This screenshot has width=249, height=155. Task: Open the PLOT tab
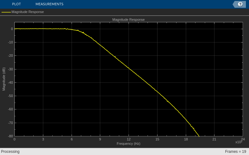pyautogui.click(x=16, y=4)
